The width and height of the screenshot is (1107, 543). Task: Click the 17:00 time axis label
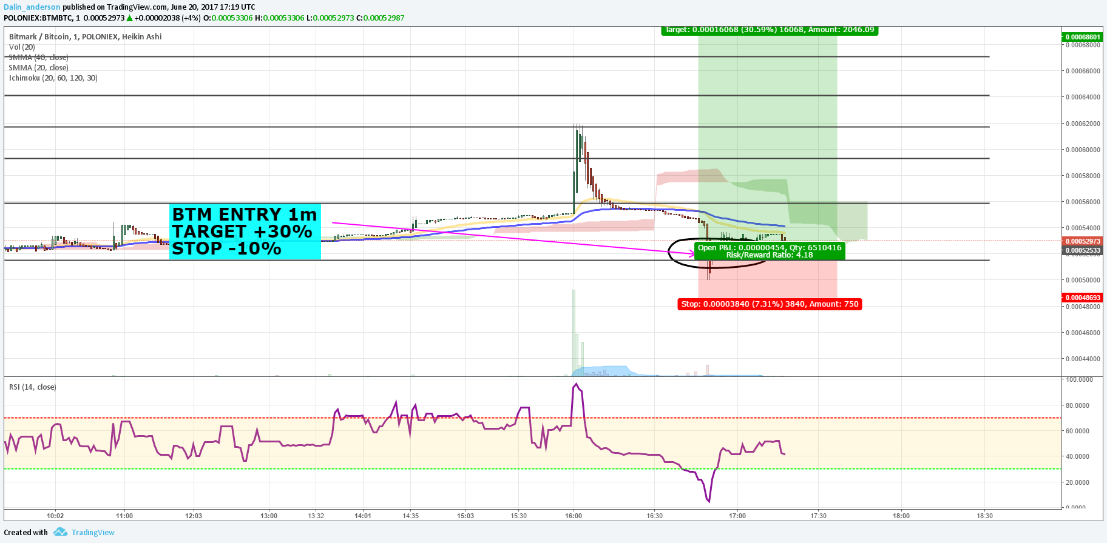coord(737,516)
